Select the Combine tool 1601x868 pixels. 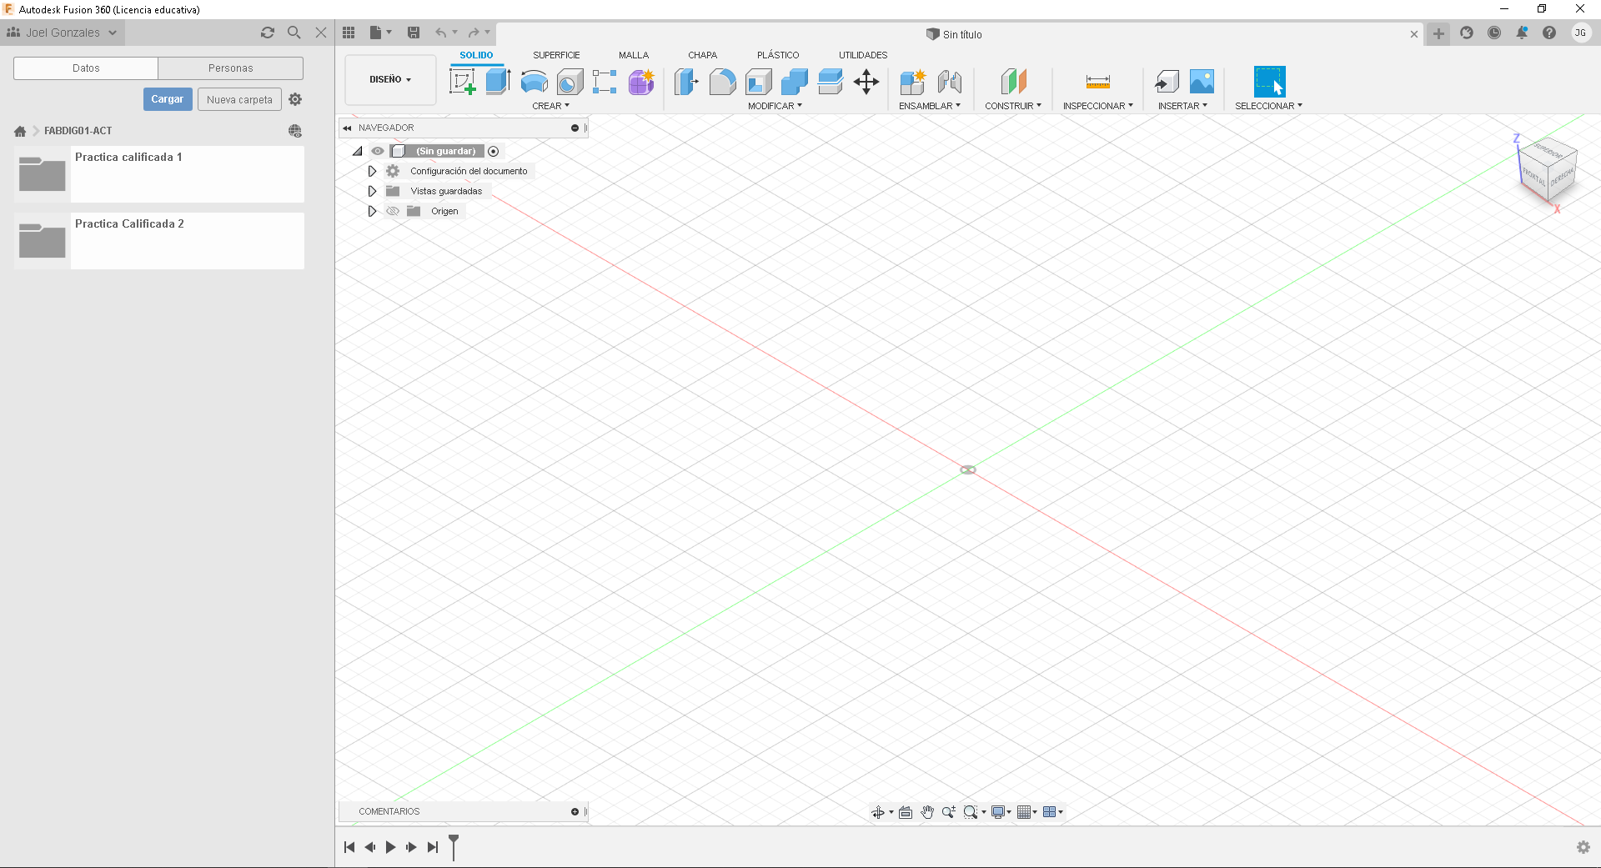point(794,82)
